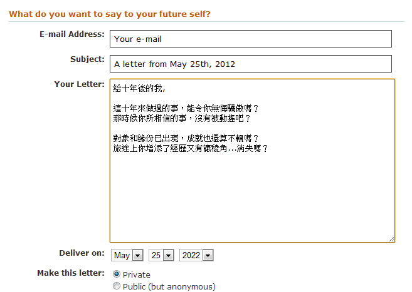Open the day dropdown showing 25
Screen dimensions: 412x292
161,255
